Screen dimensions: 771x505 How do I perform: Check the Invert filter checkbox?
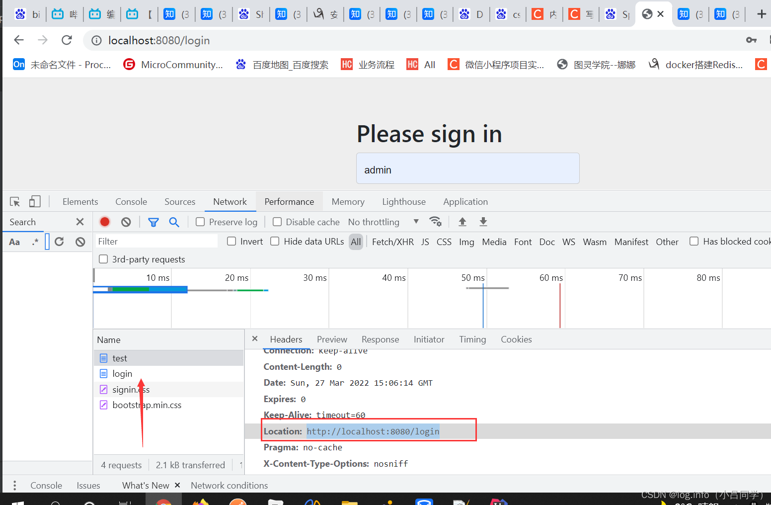[x=231, y=241]
